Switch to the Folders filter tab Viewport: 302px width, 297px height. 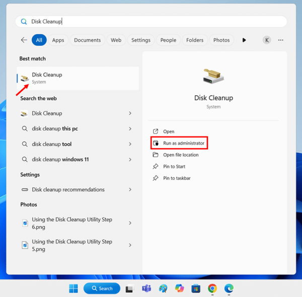(195, 40)
